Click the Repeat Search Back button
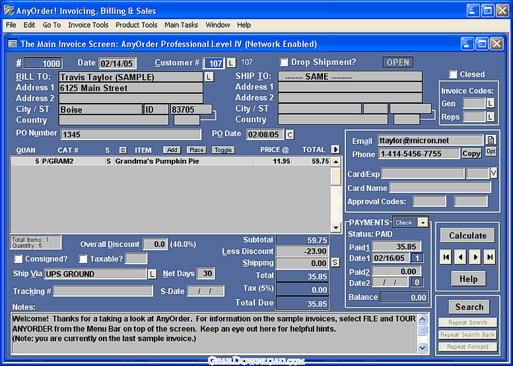Screen dimensions: 513x366 tap(467, 334)
